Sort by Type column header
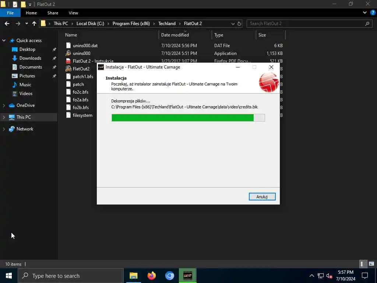 tap(219, 35)
